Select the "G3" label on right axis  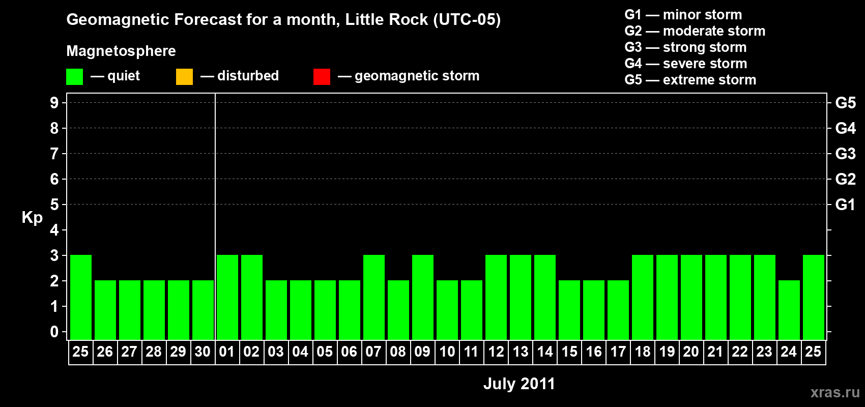tap(846, 154)
